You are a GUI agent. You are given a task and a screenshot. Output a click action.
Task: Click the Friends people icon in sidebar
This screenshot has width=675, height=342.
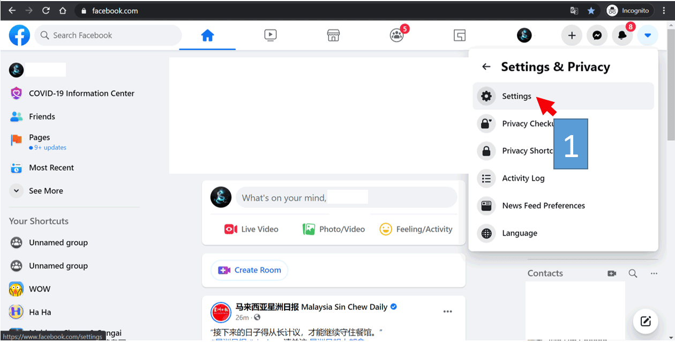(17, 116)
